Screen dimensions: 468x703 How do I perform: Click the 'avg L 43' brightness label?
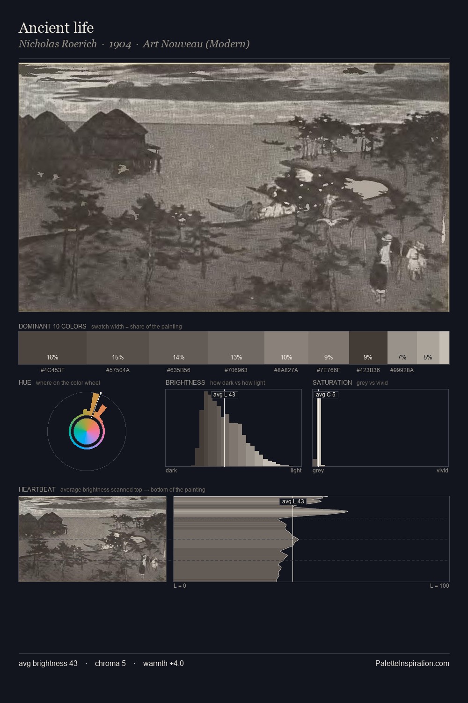[x=224, y=395]
